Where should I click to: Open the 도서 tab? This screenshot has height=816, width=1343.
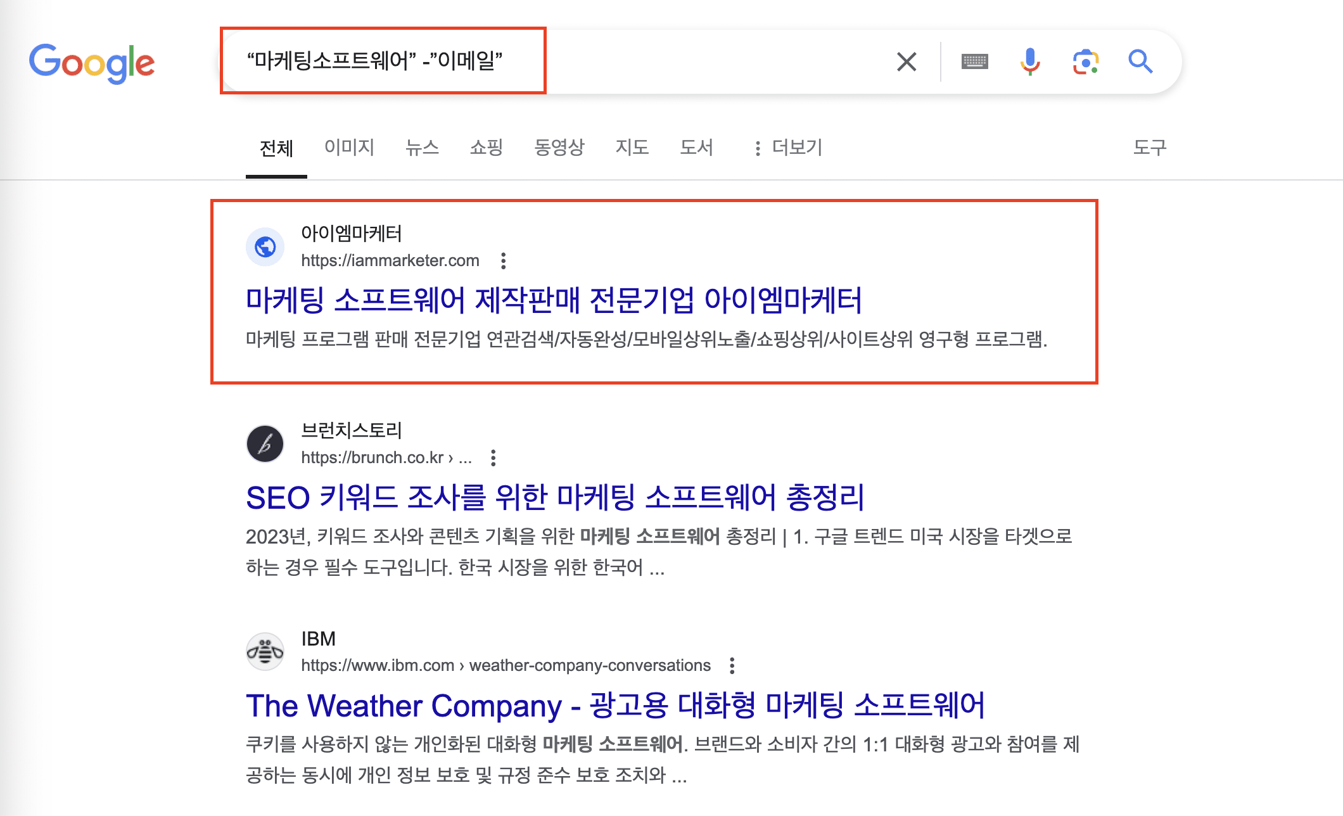[x=696, y=148]
